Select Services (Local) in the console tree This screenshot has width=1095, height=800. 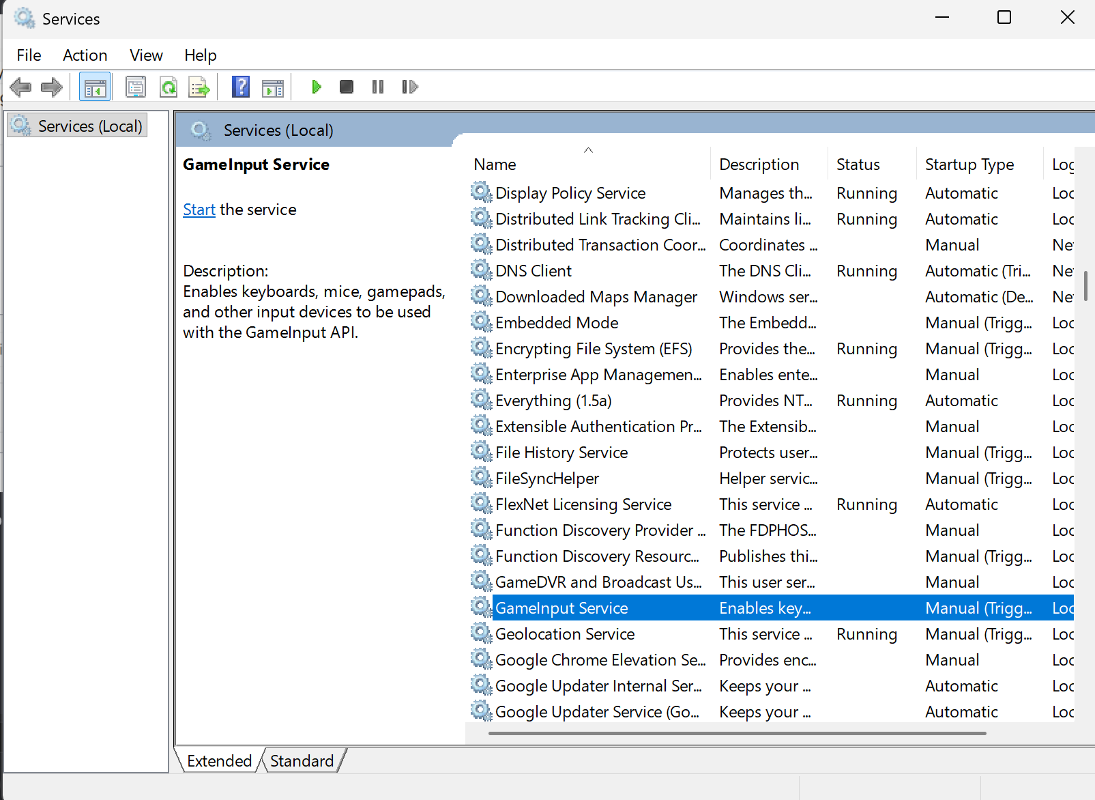(89, 126)
